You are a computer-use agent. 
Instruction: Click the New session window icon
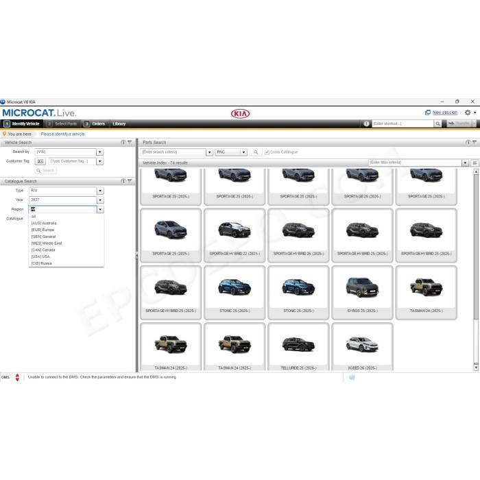[428, 112]
